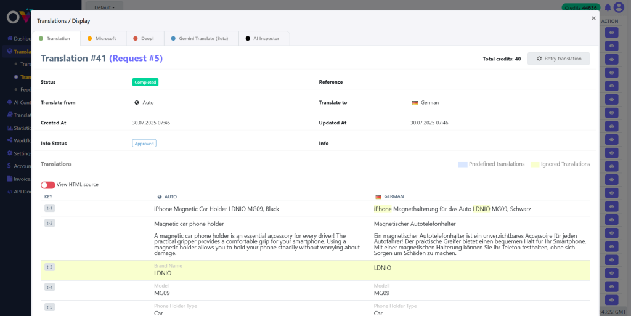631x316 pixels.
Task: Click the Credits 44636 badge
Action: point(581,7)
